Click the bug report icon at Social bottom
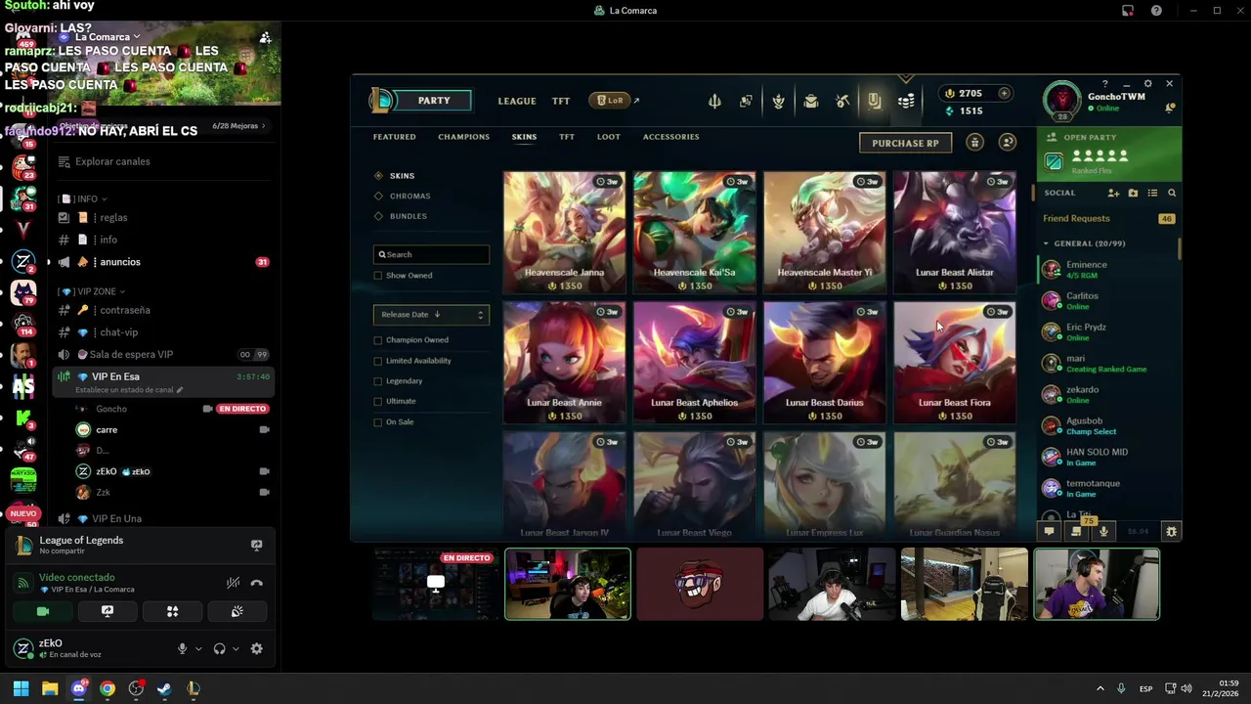The width and height of the screenshot is (1251, 704). [1171, 531]
